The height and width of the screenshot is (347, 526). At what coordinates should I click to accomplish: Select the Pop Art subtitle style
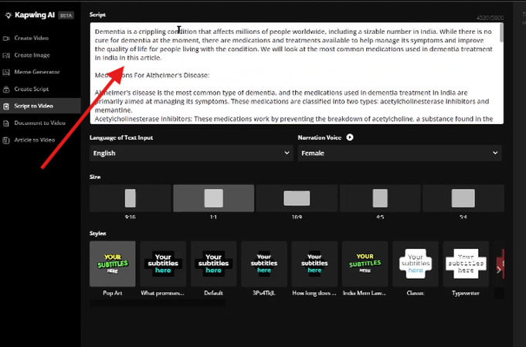click(113, 264)
